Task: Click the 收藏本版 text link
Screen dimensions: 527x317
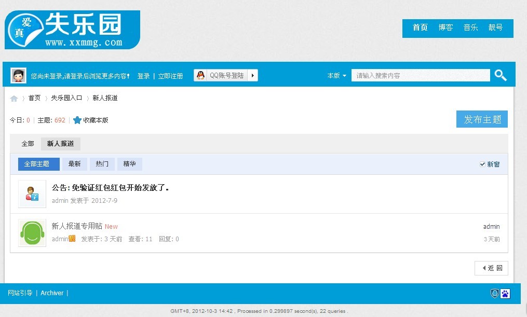Action: click(x=96, y=120)
